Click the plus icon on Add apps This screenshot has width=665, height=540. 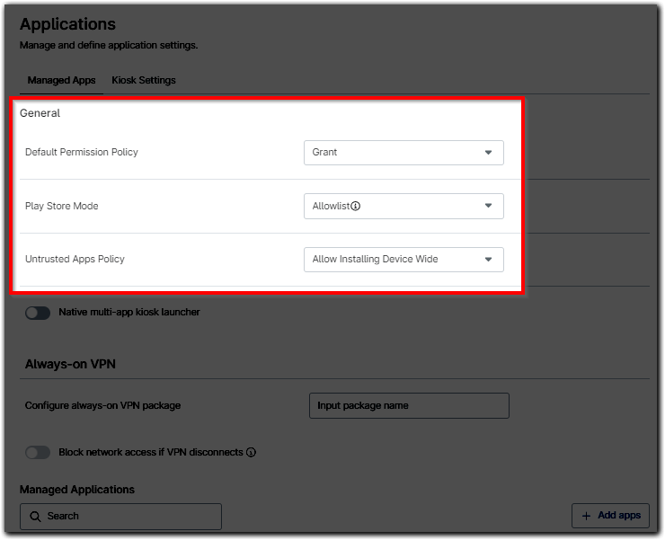586,516
